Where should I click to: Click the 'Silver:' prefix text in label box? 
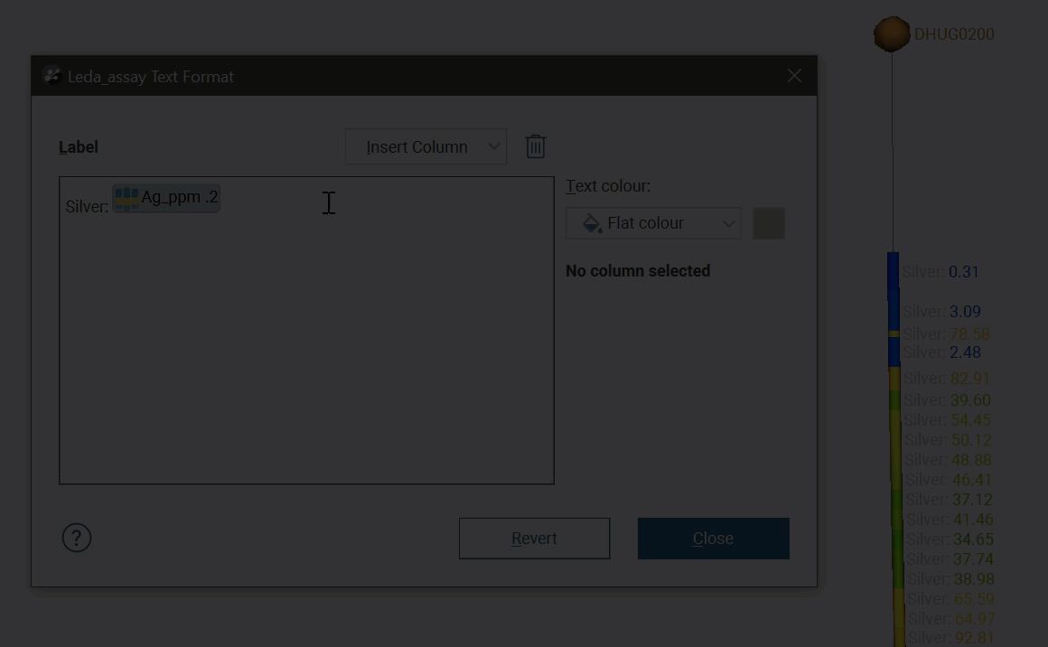coord(87,207)
